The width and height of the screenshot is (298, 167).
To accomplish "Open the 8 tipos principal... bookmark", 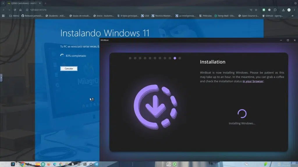I will pos(128,16).
